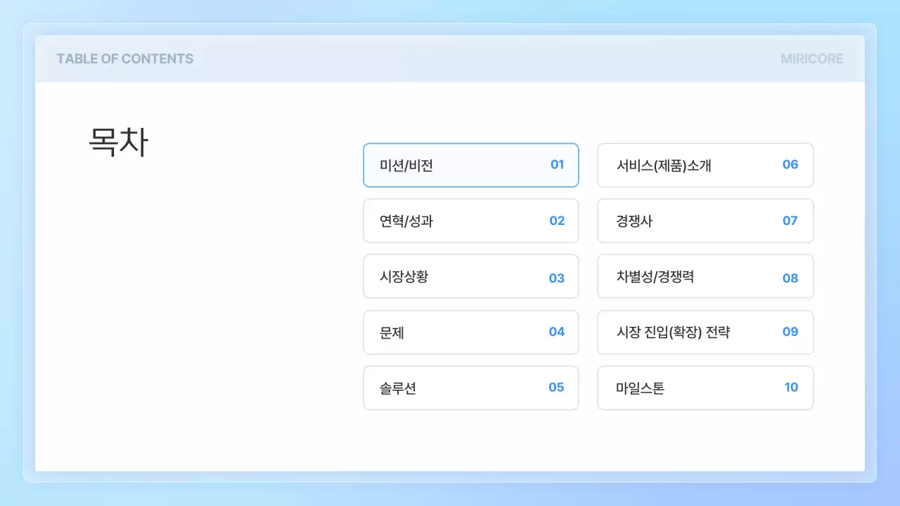Click the 차별성/경쟁력 section
The width and height of the screenshot is (900, 506).
pos(705,276)
